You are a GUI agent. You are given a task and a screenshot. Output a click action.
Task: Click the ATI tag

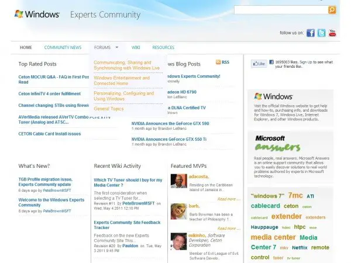(x=310, y=196)
